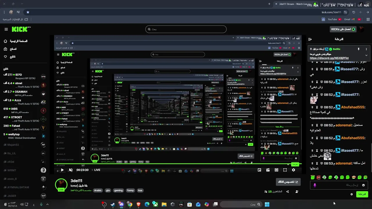Click username adoremal in last chat message

tap(344, 163)
